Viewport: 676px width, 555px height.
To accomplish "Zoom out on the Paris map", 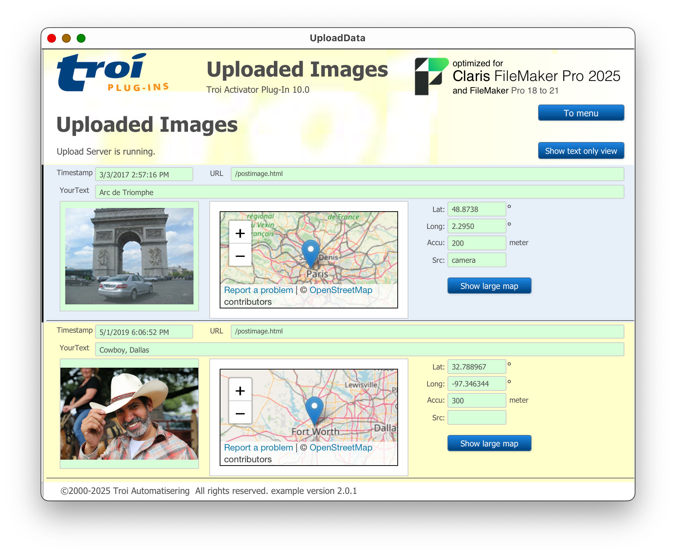I will (240, 255).
